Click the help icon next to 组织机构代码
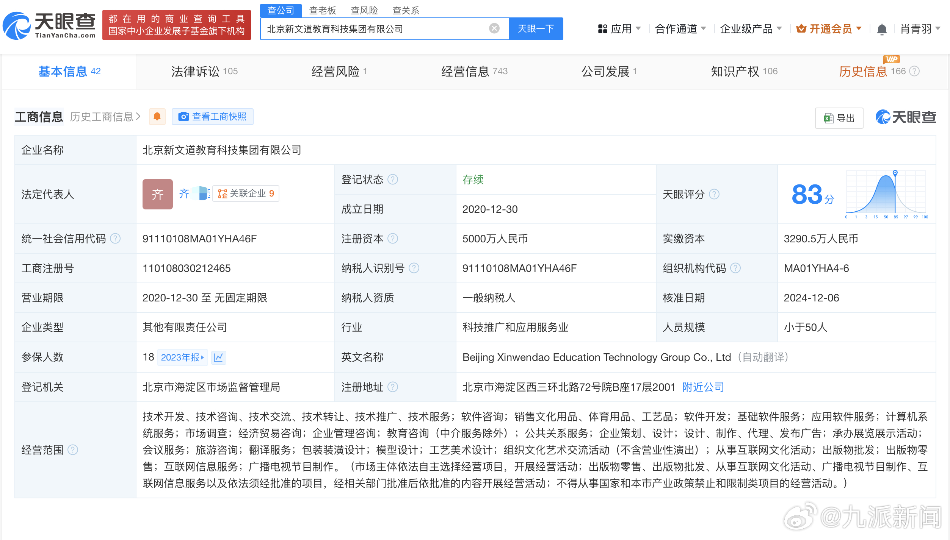The width and height of the screenshot is (950, 540). pos(735,268)
